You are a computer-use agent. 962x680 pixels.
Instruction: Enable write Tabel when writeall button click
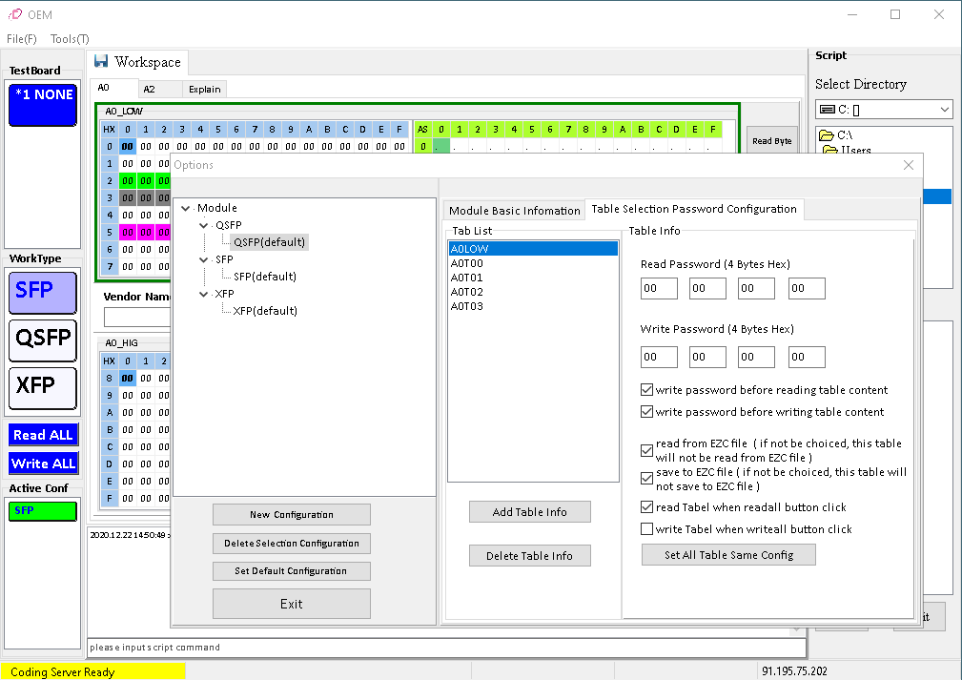pyautogui.click(x=647, y=529)
